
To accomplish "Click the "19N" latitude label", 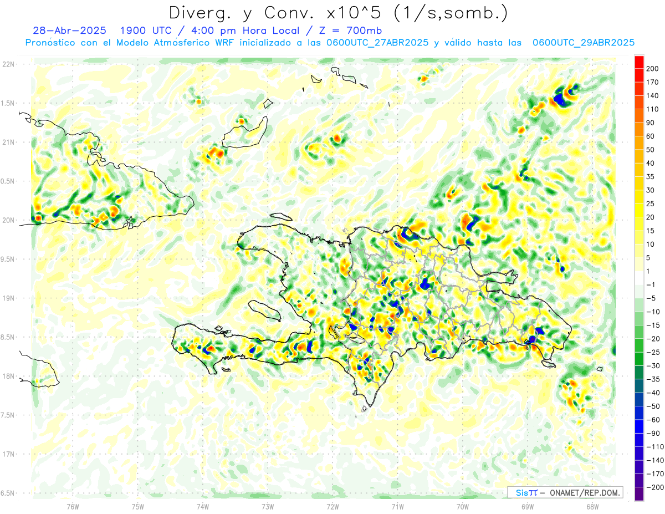I will tap(8, 298).
